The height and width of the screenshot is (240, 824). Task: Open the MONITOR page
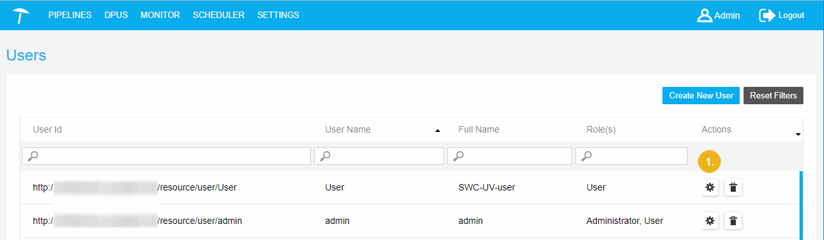click(x=160, y=15)
